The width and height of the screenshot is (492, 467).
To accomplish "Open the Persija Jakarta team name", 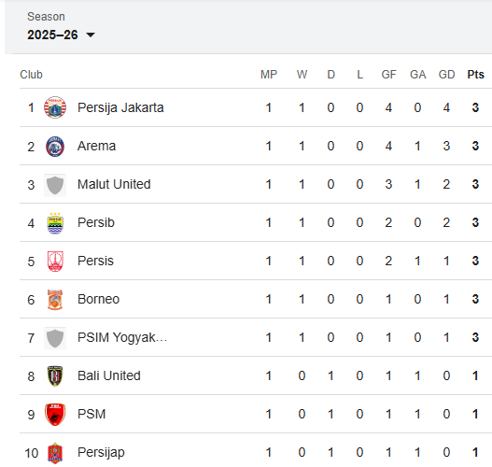I will (120, 107).
